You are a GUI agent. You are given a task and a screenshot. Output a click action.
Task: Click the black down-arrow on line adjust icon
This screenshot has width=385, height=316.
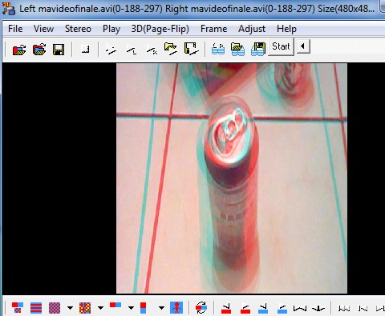tap(318, 309)
